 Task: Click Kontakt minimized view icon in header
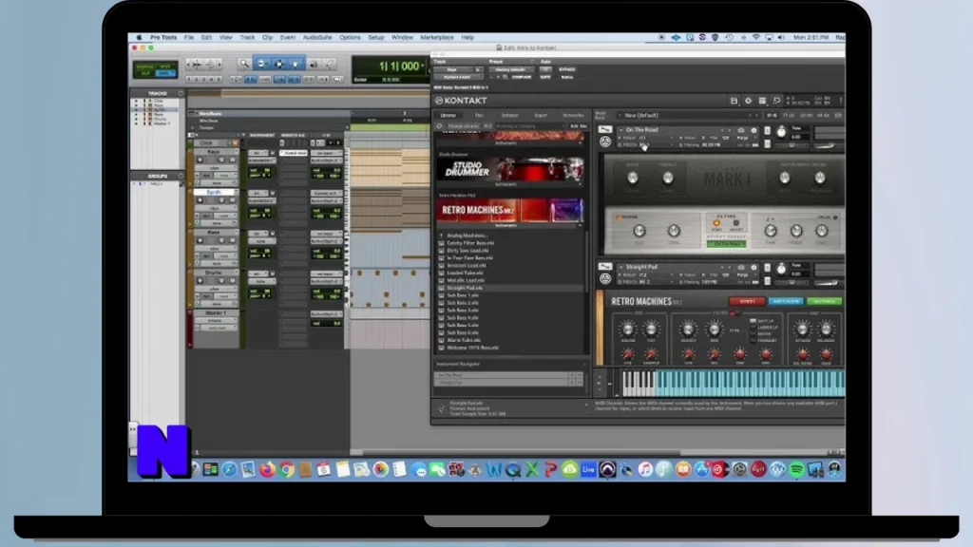[777, 101]
